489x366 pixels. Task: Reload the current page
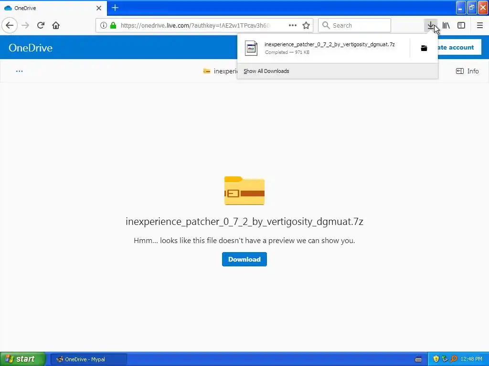point(41,25)
